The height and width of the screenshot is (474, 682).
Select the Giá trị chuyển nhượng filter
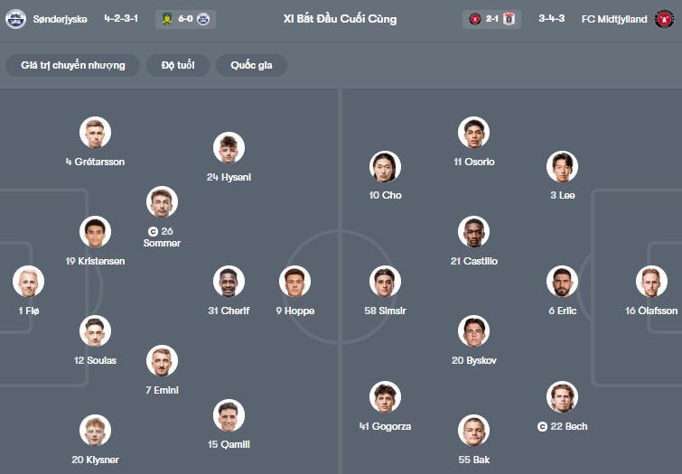point(73,65)
